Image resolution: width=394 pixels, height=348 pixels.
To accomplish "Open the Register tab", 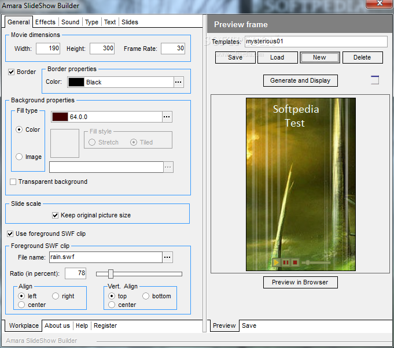I will tap(105, 325).
